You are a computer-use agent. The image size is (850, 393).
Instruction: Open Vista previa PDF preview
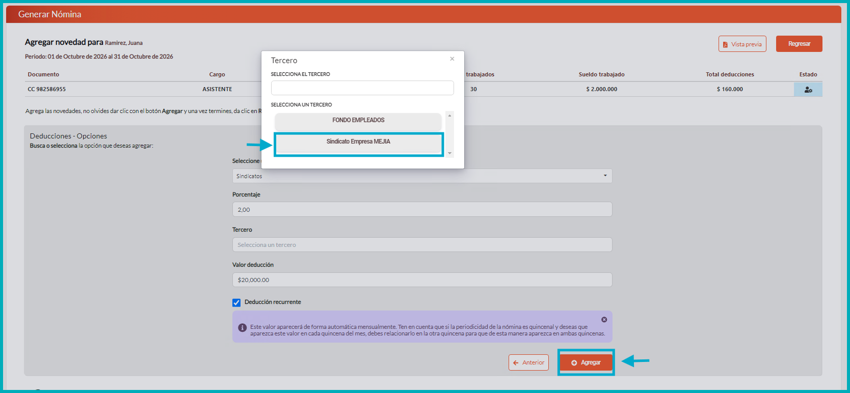coord(742,44)
